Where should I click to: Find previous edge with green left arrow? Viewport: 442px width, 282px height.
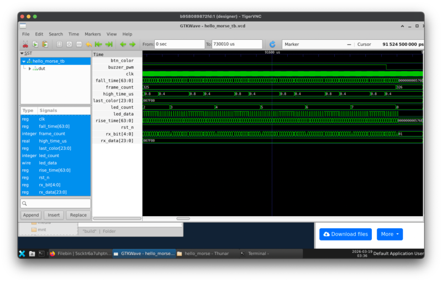tap(123, 44)
